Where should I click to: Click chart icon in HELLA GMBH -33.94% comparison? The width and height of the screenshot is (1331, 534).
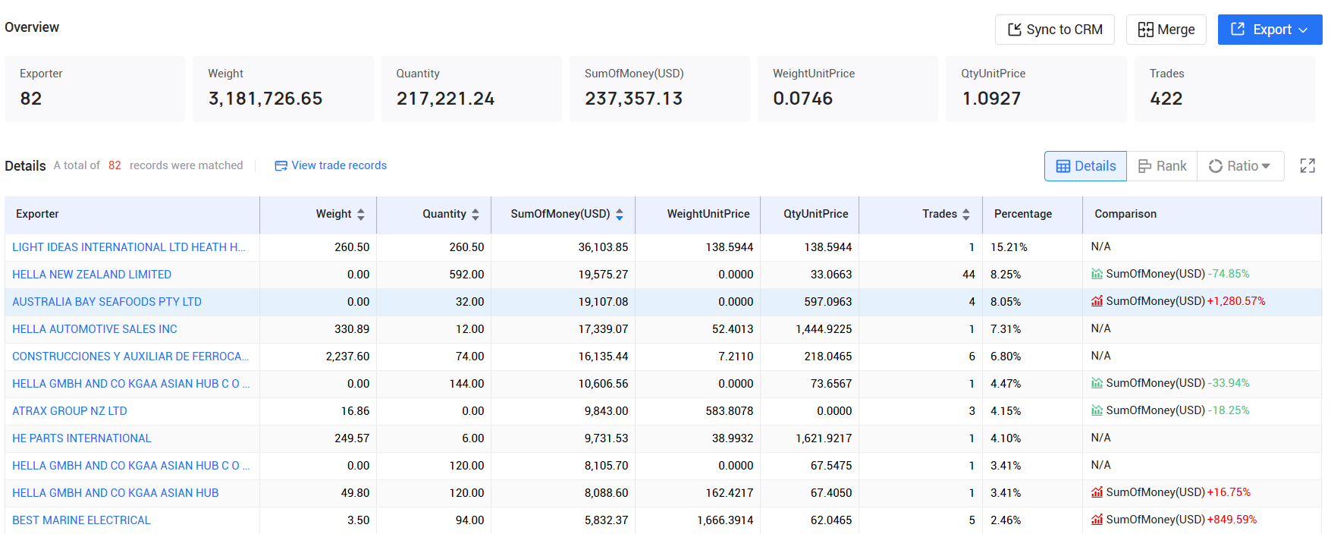1097,383
